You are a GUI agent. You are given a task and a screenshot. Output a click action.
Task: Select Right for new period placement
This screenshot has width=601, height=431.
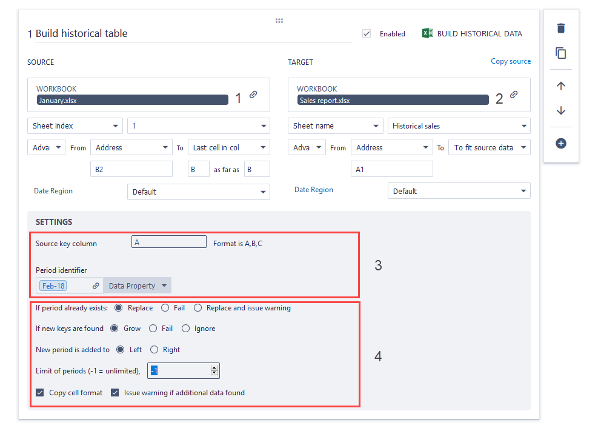[154, 350]
